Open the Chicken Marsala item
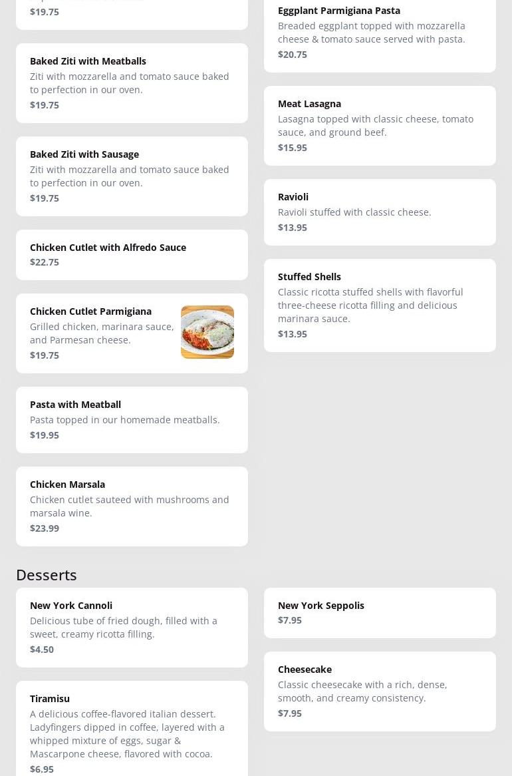This screenshot has height=776, width=512. coord(132,506)
